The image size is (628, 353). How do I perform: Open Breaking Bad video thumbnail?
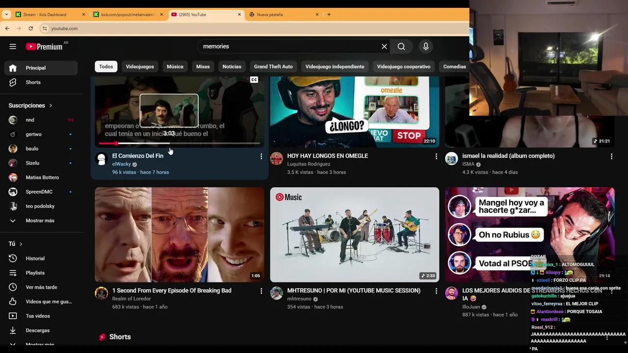point(180,235)
